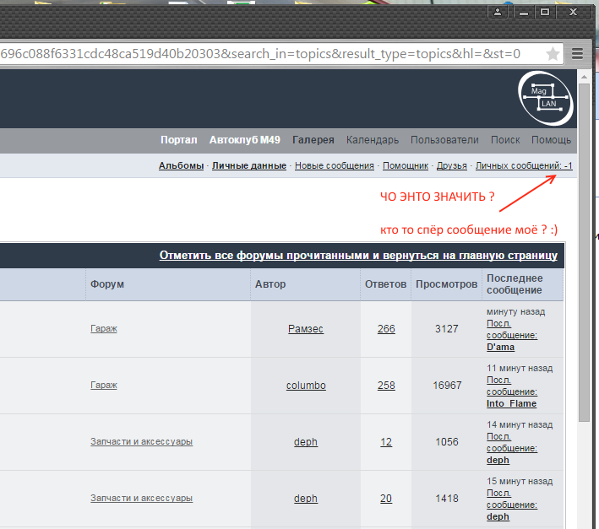Open forum Поиск page
This screenshot has width=599, height=529.
tap(505, 140)
